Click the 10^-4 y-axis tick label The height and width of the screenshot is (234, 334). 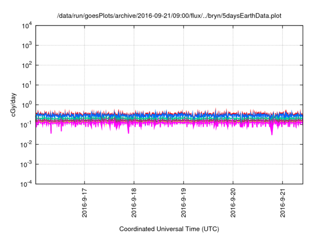tap(26, 183)
